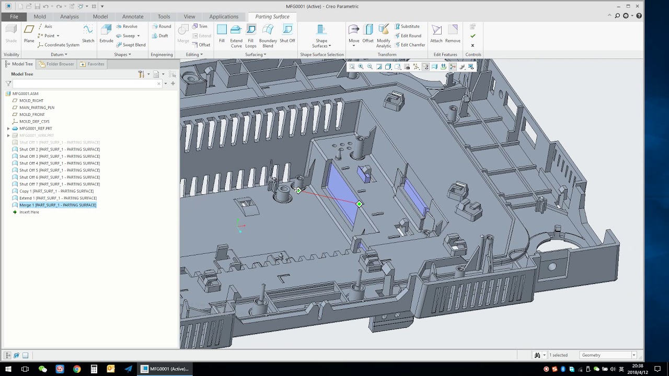Screen dimensions: 669x376
Task: Select Extend 1 parting surface feature
Action: 54,198
